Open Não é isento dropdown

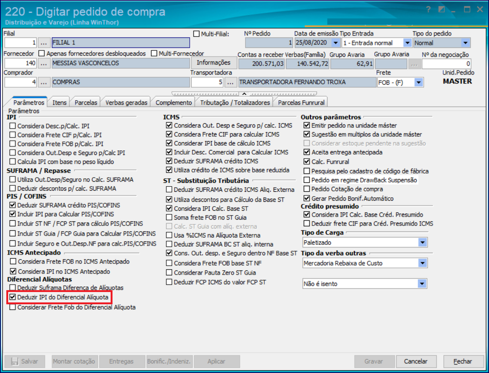coord(422,284)
